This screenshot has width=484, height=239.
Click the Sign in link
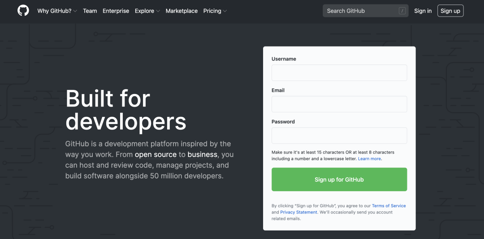[x=423, y=11]
